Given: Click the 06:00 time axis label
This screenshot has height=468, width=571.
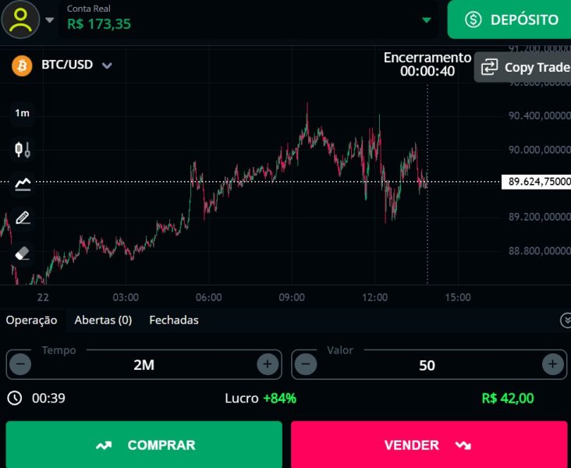Looking at the screenshot, I should point(208,297).
